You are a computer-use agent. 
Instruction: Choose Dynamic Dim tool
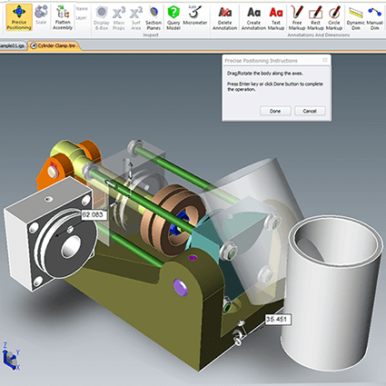tap(356, 18)
